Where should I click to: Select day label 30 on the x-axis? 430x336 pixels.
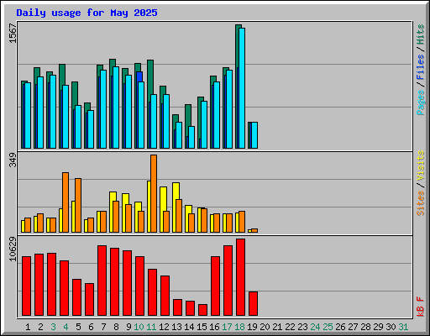tap(391, 327)
